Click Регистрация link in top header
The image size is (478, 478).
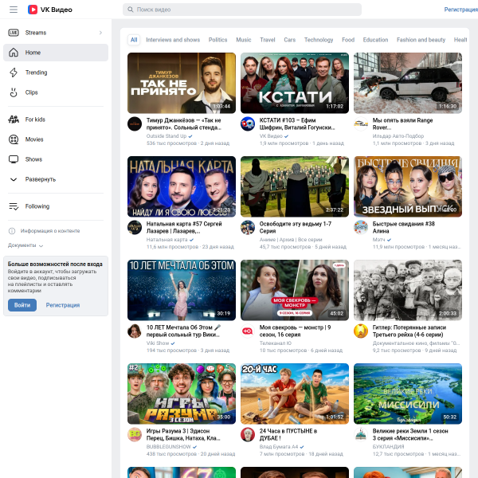click(x=460, y=10)
